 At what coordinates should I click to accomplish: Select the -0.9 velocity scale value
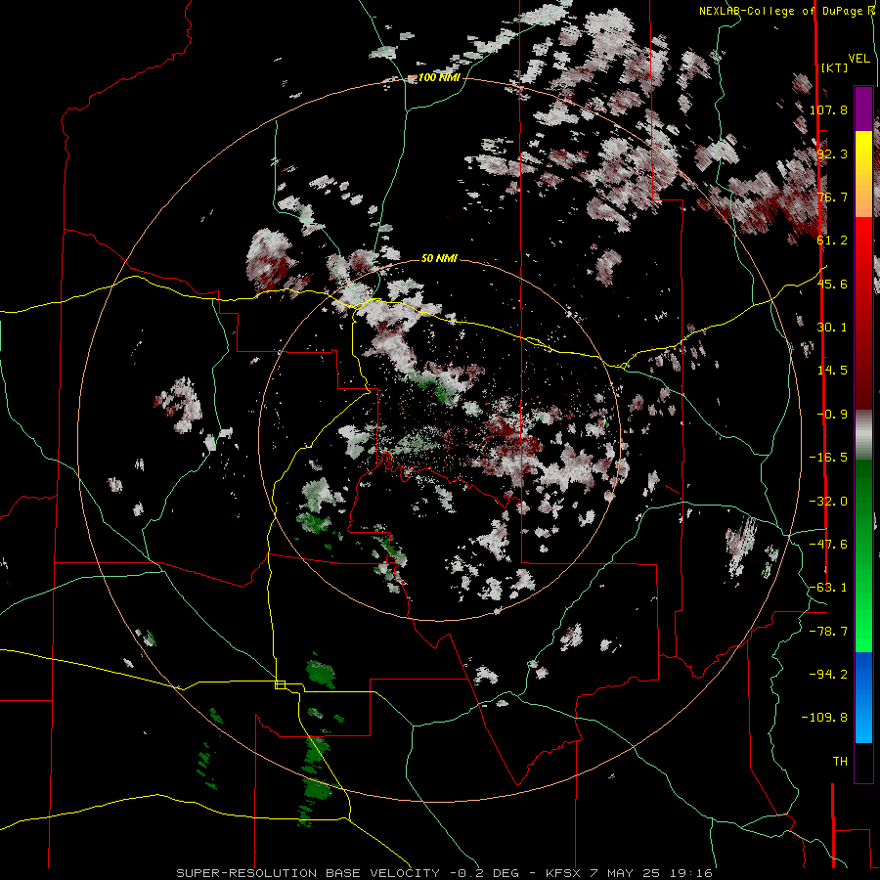tap(831, 415)
